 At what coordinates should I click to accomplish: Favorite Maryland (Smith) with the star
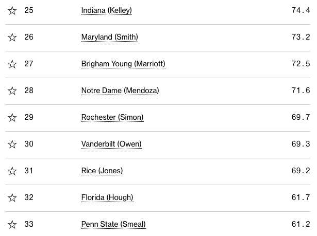(12, 38)
